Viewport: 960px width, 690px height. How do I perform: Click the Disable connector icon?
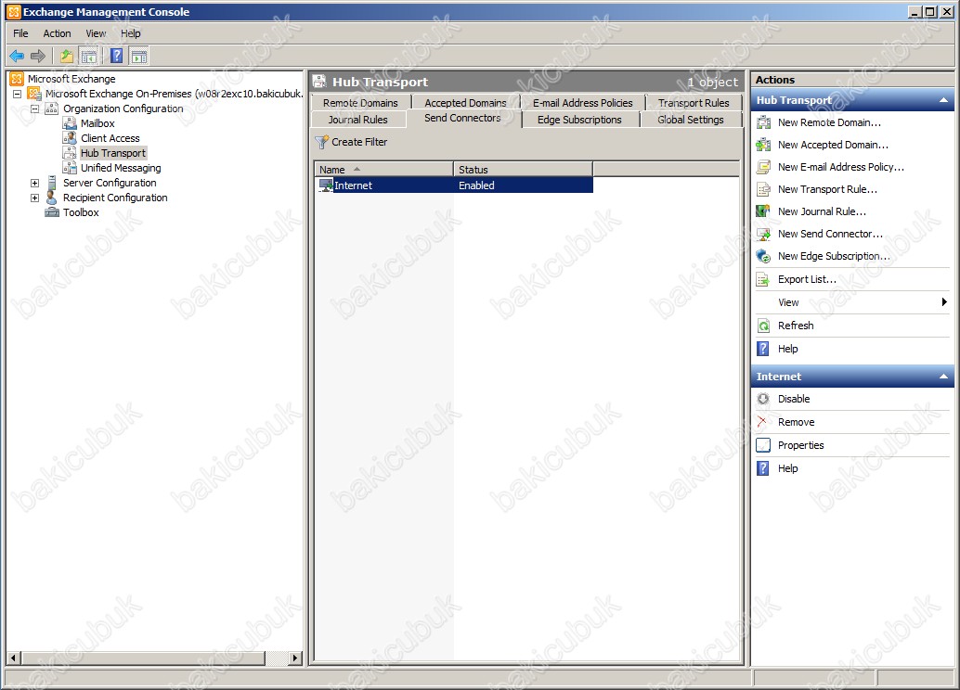point(763,399)
